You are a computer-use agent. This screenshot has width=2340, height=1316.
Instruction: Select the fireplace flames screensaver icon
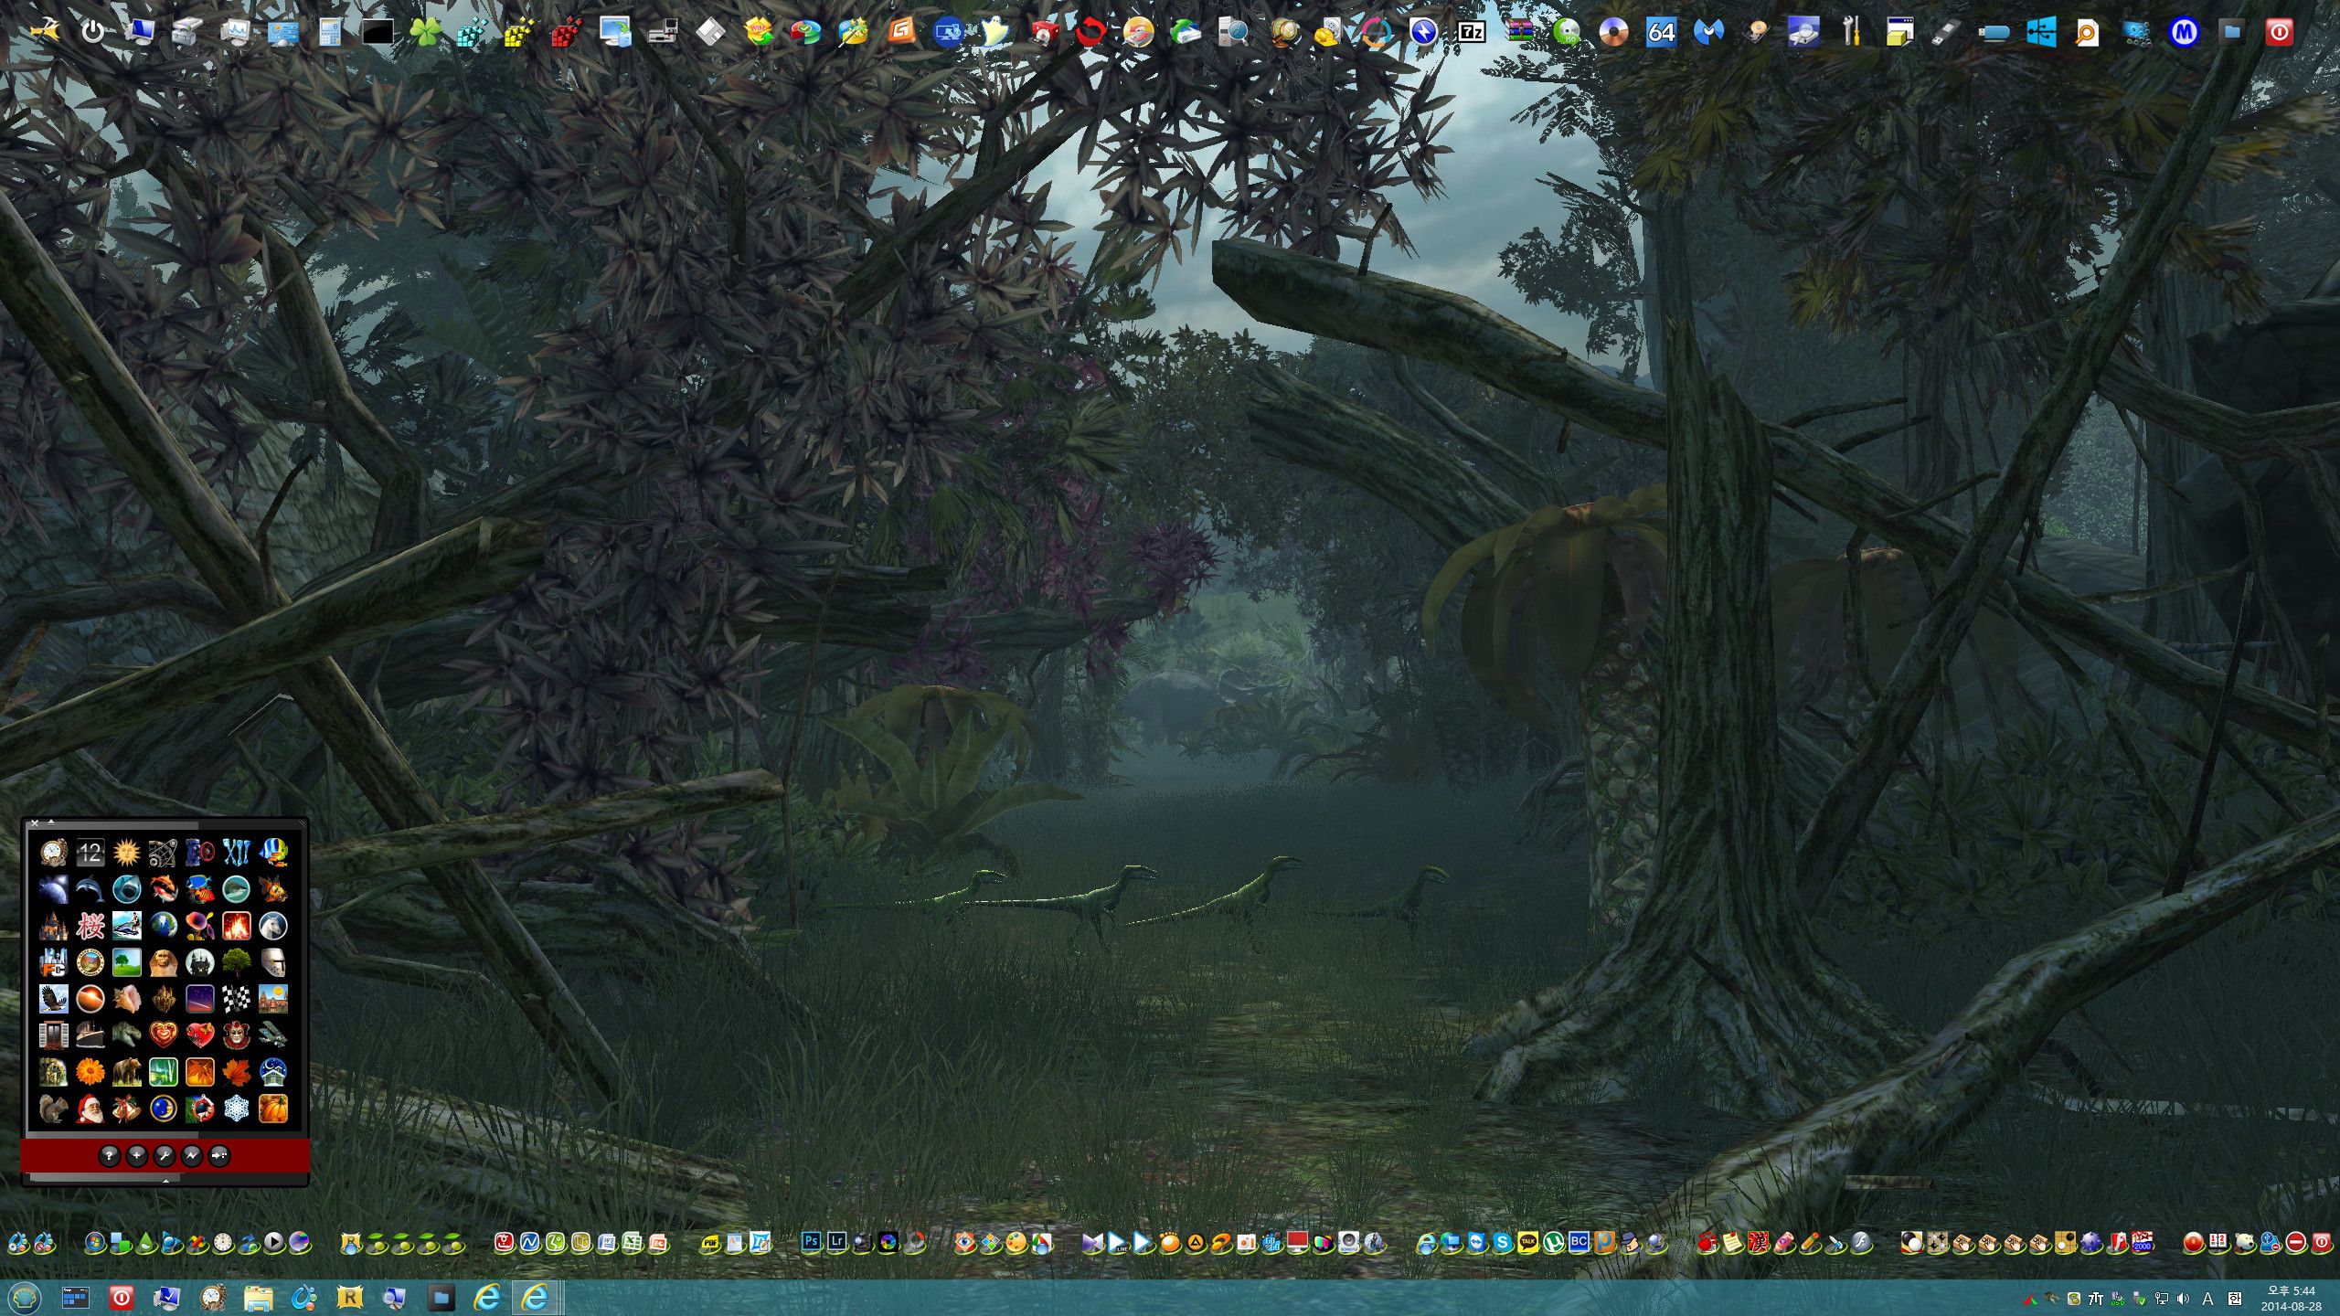[x=236, y=926]
